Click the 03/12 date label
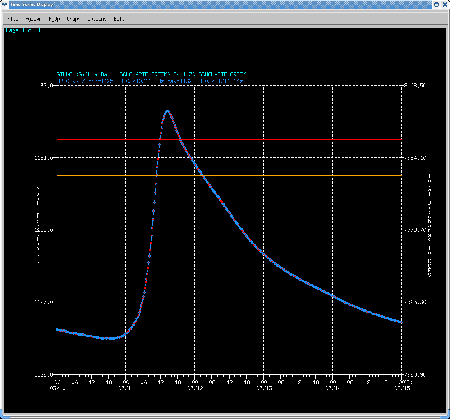 (195, 388)
